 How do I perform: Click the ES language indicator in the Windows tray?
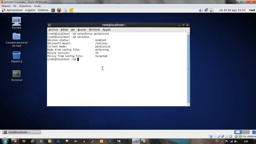(217, 141)
